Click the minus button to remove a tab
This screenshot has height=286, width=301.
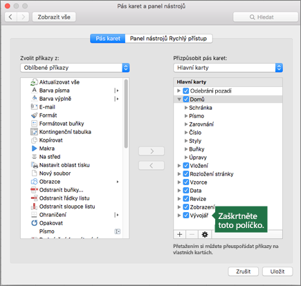[192, 234]
